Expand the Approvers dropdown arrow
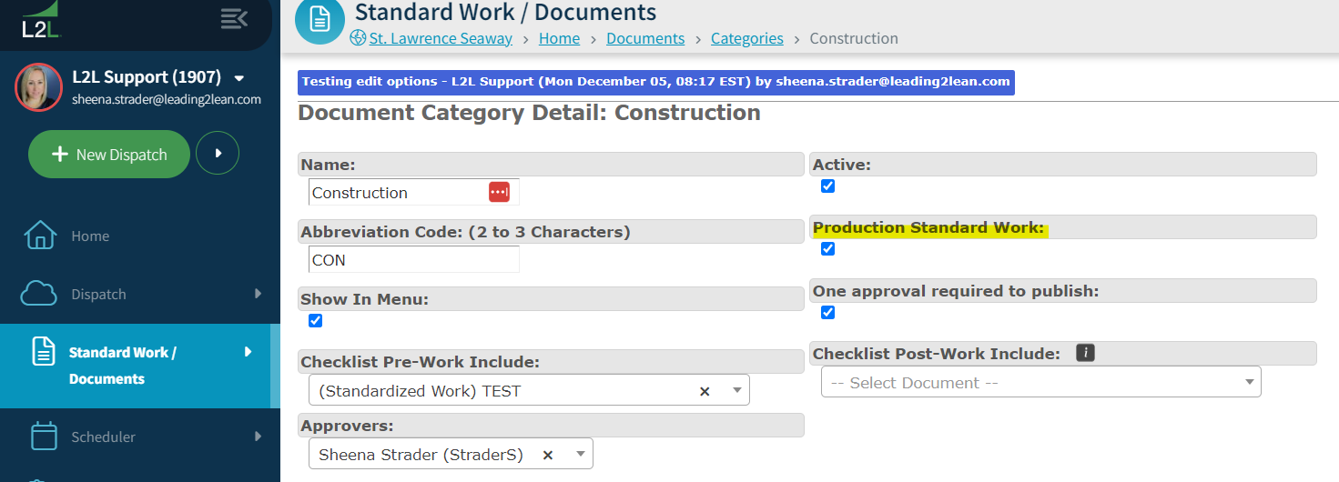This screenshot has width=1339, height=482. tap(580, 455)
